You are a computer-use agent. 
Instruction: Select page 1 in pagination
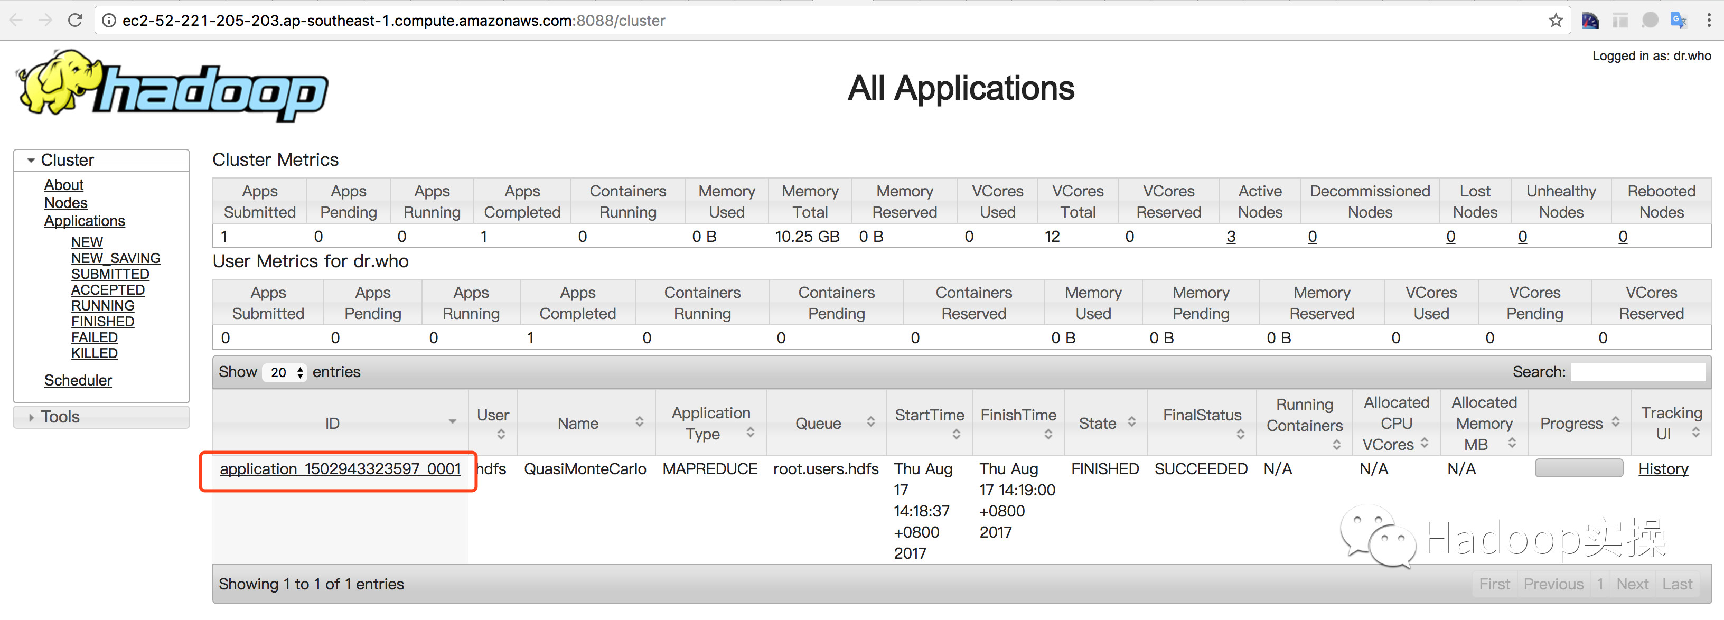click(x=1600, y=584)
